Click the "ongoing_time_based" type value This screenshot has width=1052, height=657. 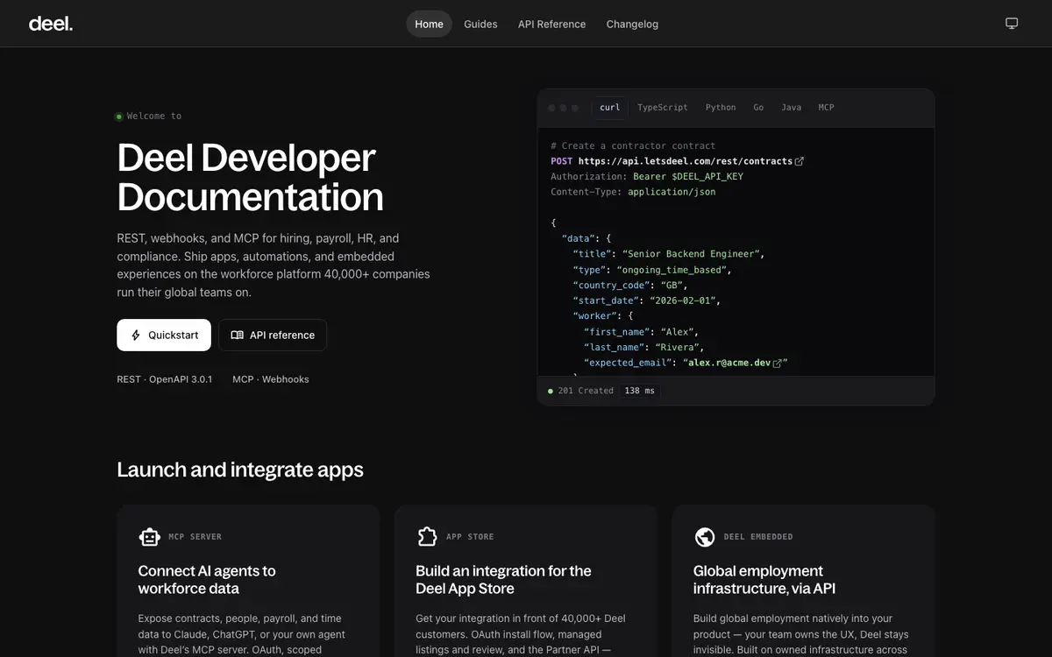tap(672, 270)
